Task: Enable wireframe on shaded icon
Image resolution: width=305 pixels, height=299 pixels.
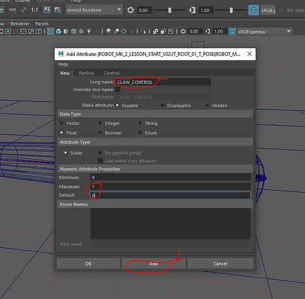Action: [x=74, y=31]
